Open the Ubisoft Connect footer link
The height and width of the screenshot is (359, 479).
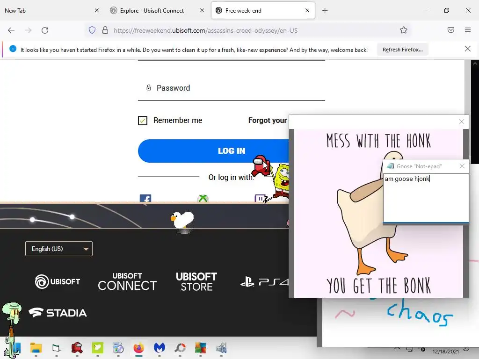tap(127, 281)
